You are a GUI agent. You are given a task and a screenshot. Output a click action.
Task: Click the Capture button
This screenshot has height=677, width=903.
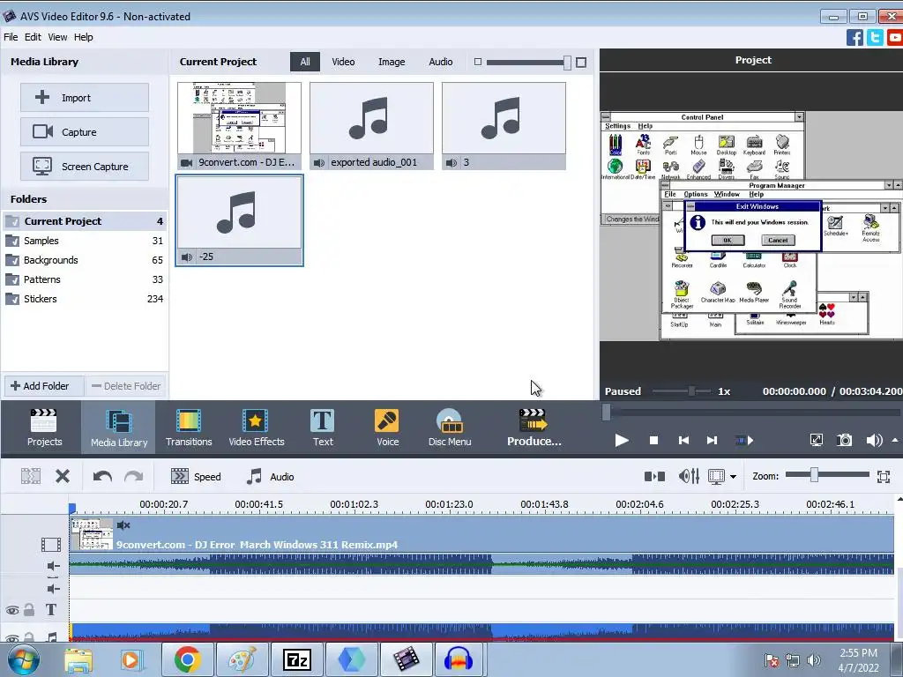tap(85, 132)
